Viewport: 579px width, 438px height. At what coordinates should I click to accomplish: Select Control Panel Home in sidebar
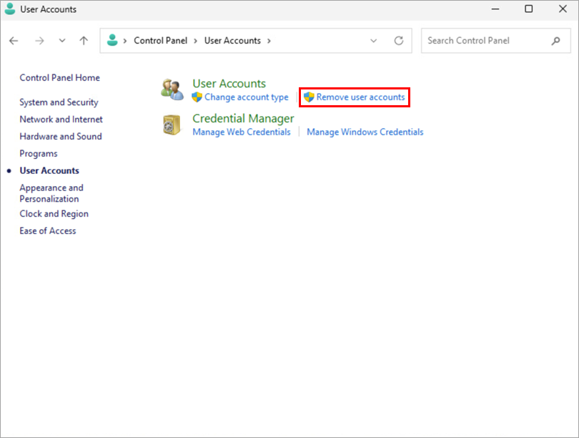[59, 78]
